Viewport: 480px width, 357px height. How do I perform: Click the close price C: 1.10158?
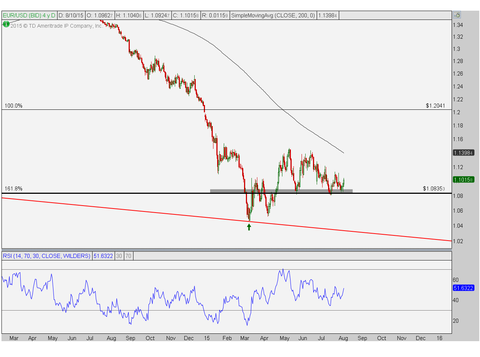186,15
